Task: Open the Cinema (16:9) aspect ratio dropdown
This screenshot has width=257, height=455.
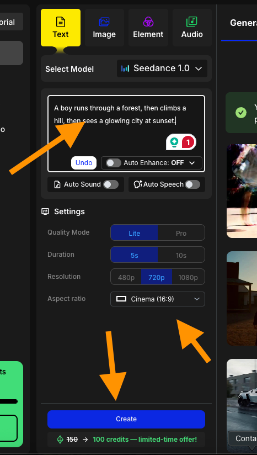Action: [x=158, y=299]
